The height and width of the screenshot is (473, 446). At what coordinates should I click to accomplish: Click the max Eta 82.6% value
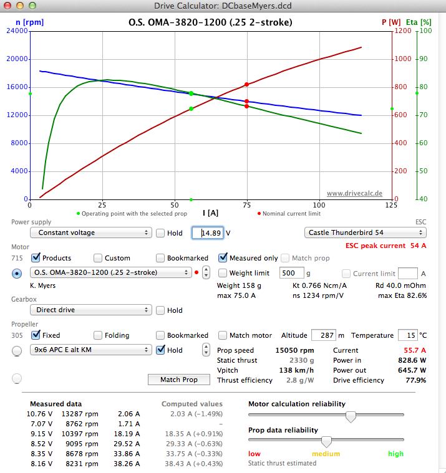[x=402, y=295]
